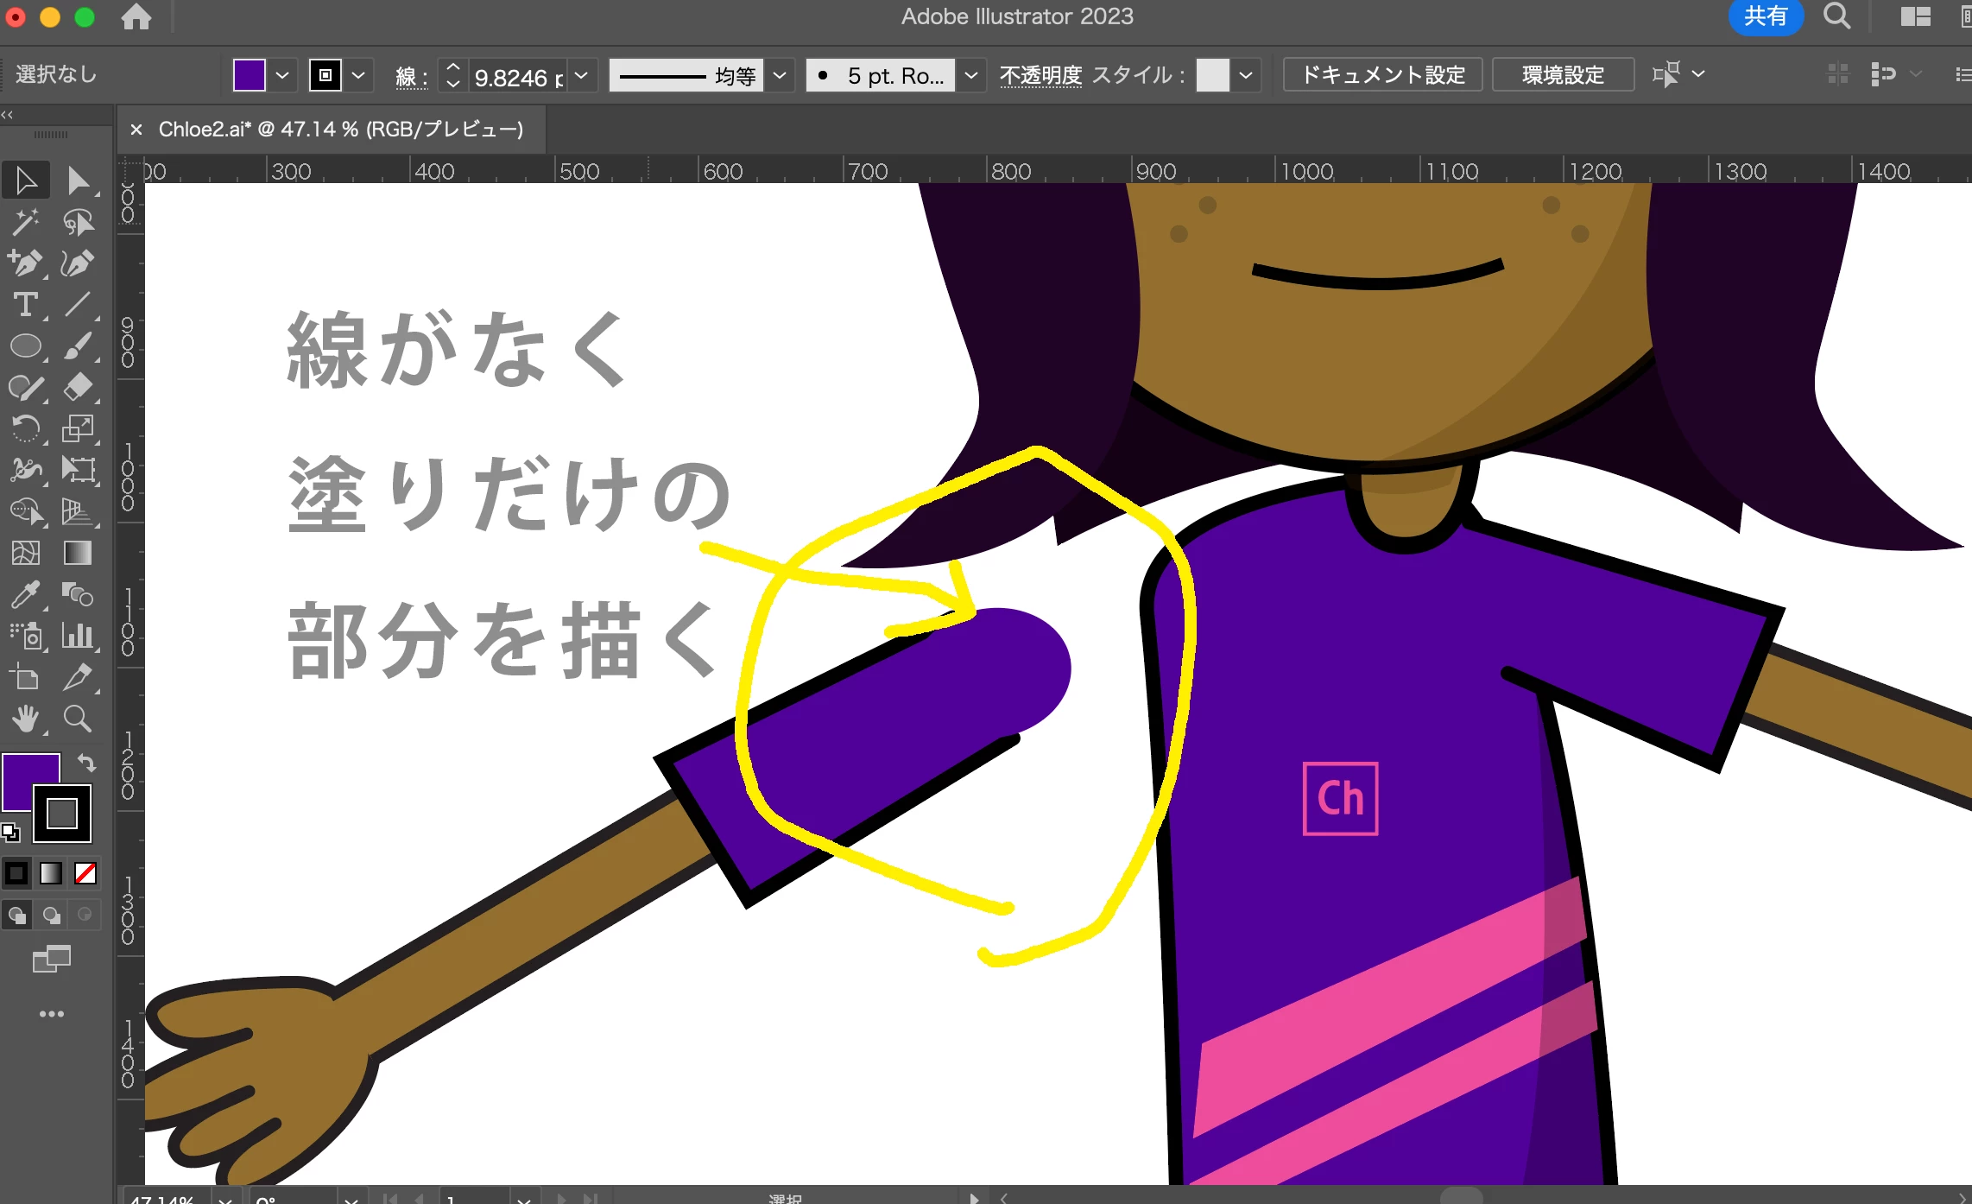This screenshot has height=1204, width=1972.
Task: Expand the 5 pt. Round brush dropdown
Action: pyautogui.click(x=971, y=75)
